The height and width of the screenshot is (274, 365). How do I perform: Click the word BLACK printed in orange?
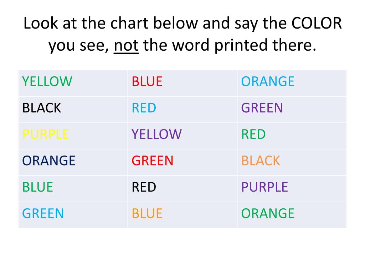(261, 161)
